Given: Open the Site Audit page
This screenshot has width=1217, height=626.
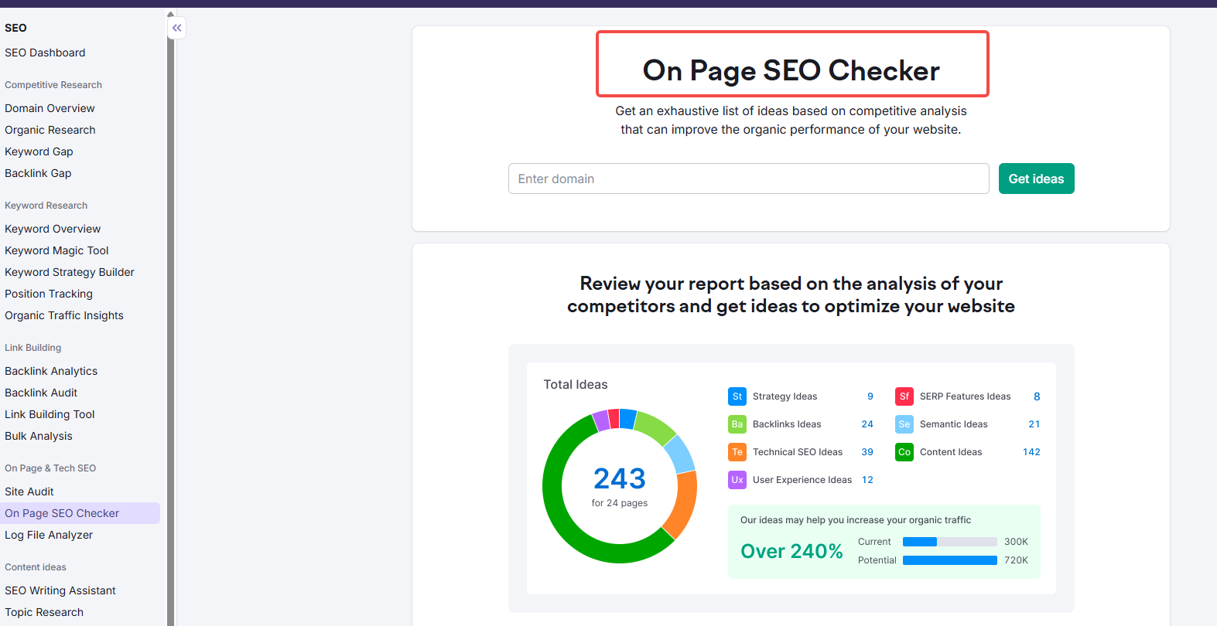Looking at the screenshot, I should [29, 492].
